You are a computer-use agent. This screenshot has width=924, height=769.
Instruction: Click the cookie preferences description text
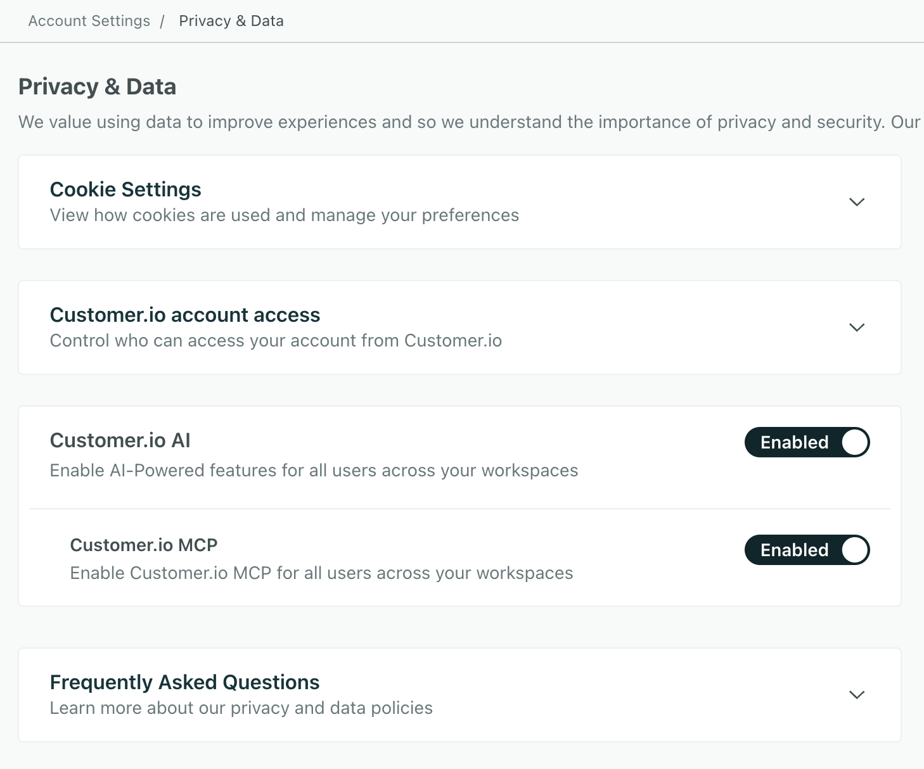284,215
